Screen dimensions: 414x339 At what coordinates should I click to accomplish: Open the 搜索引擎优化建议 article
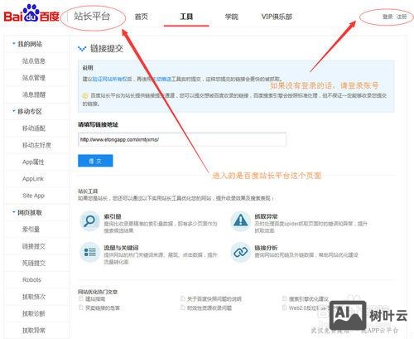click(x=309, y=299)
